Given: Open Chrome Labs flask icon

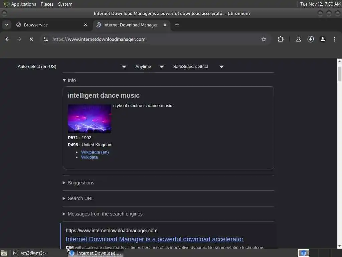Looking at the screenshot, I should coord(298,39).
